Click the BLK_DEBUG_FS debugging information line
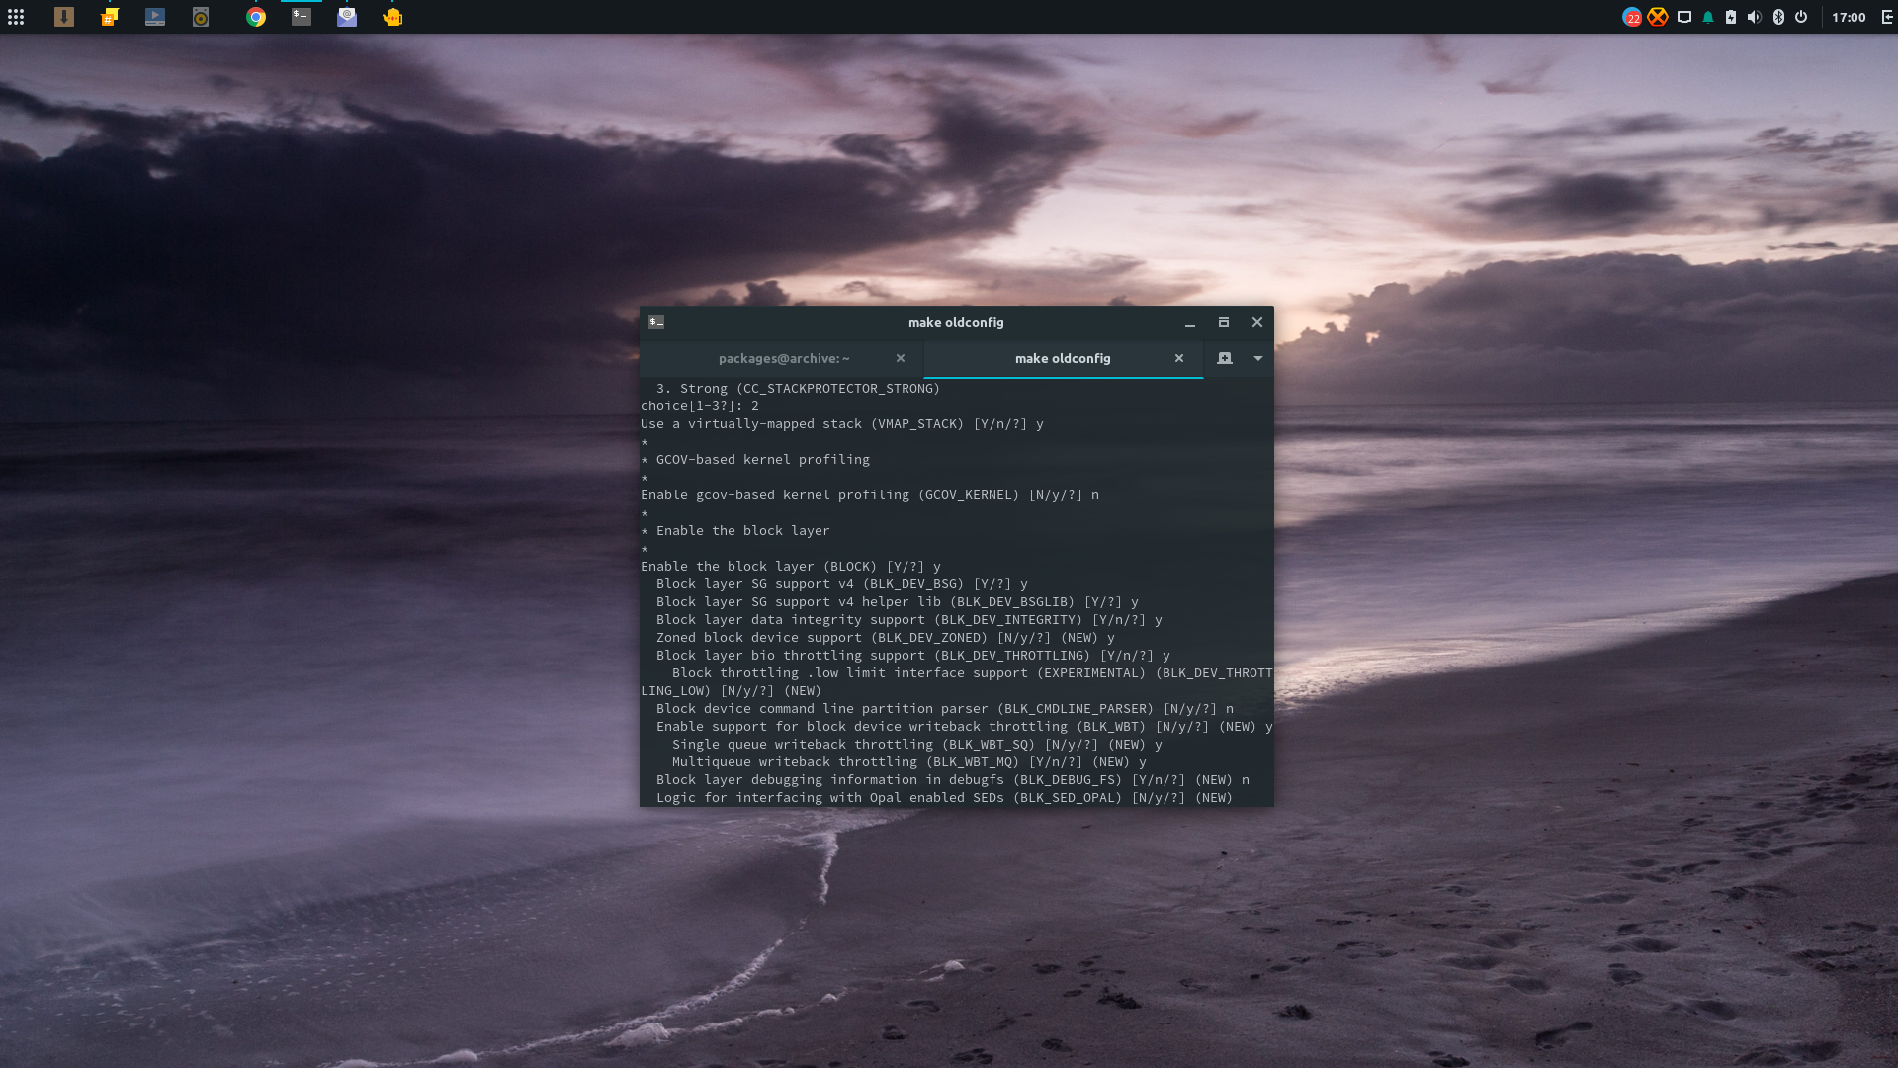1898x1068 pixels. coord(953,779)
